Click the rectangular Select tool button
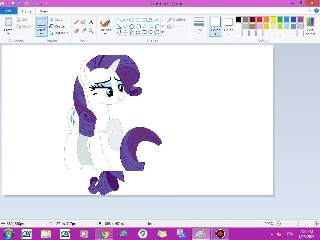The width and height of the screenshot is (320, 240). coord(41,22)
